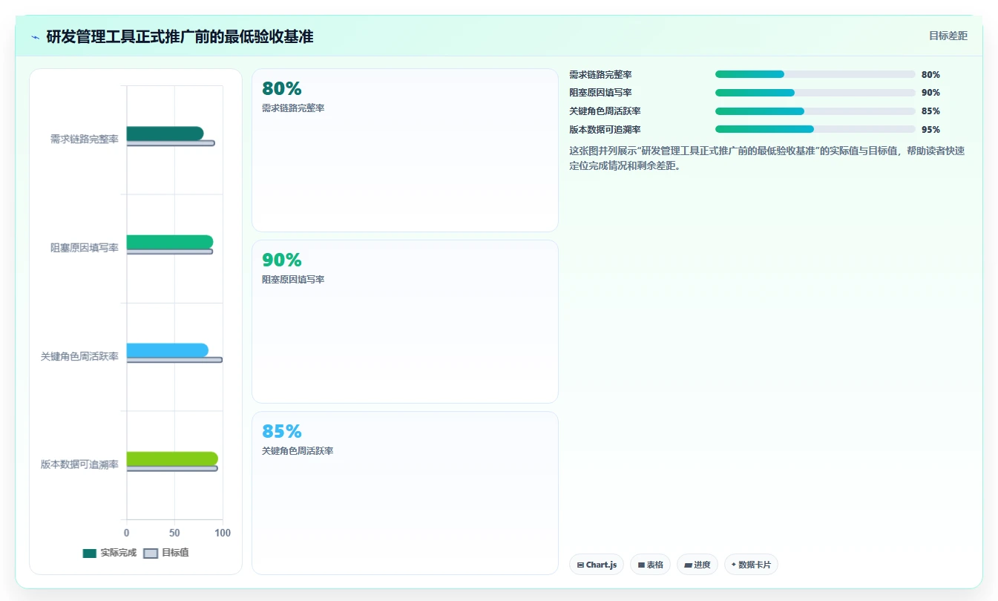Screen dimensions: 998x601
Task: Click the dashboard title 研发管理工具正式推广前的最低验收基准
Action: pos(180,36)
